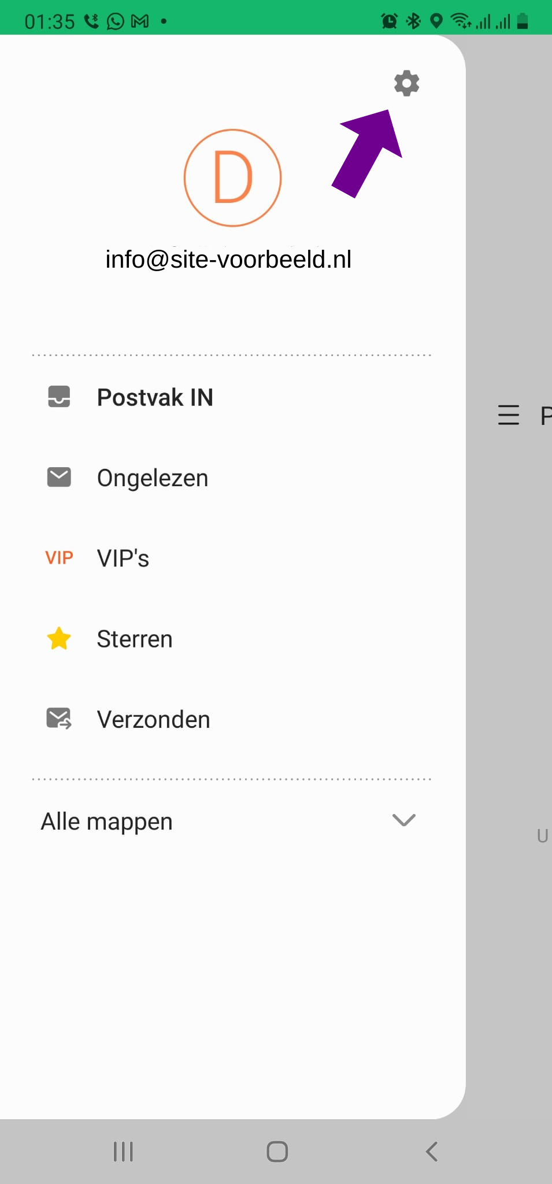Tap the Android home button
The height and width of the screenshot is (1184, 552).
pos(277,1151)
